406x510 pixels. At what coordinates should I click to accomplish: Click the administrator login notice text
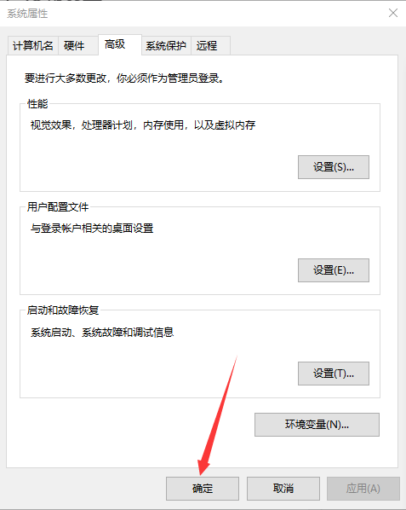click(x=124, y=78)
